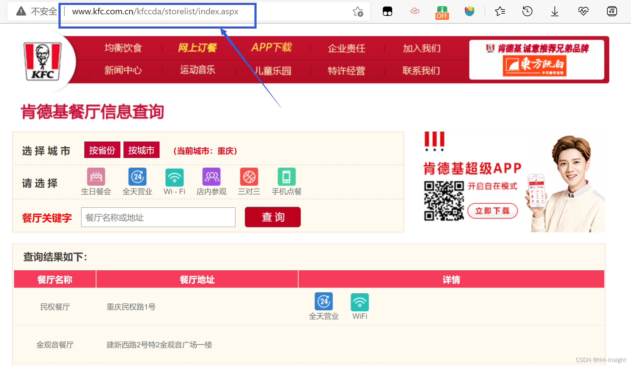Open the 按省份 province selector

click(x=102, y=150)
